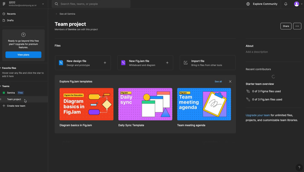Click the plus on New FigJam file
This screenshot has height=172, width=304.
coord(167,63)
